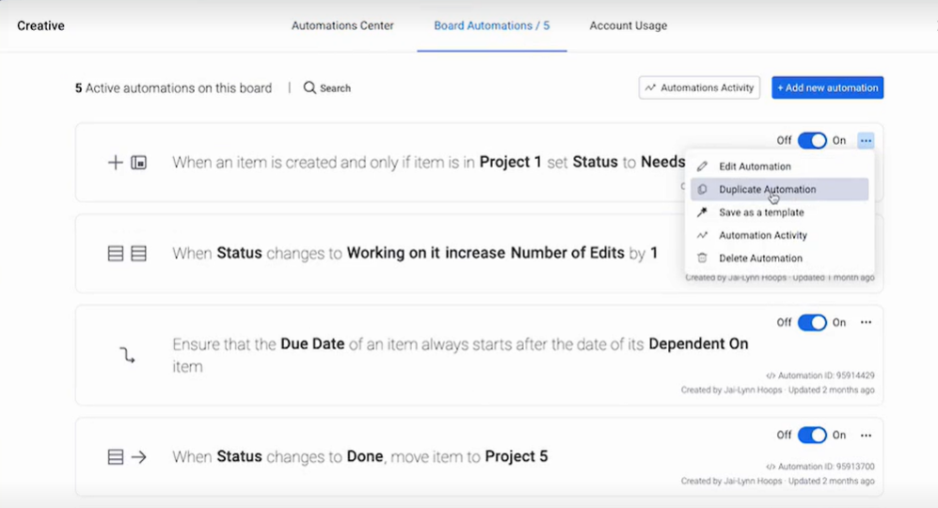938x508 pixels.
Task: Click the Done status value
Action: (x=365, y=456)
